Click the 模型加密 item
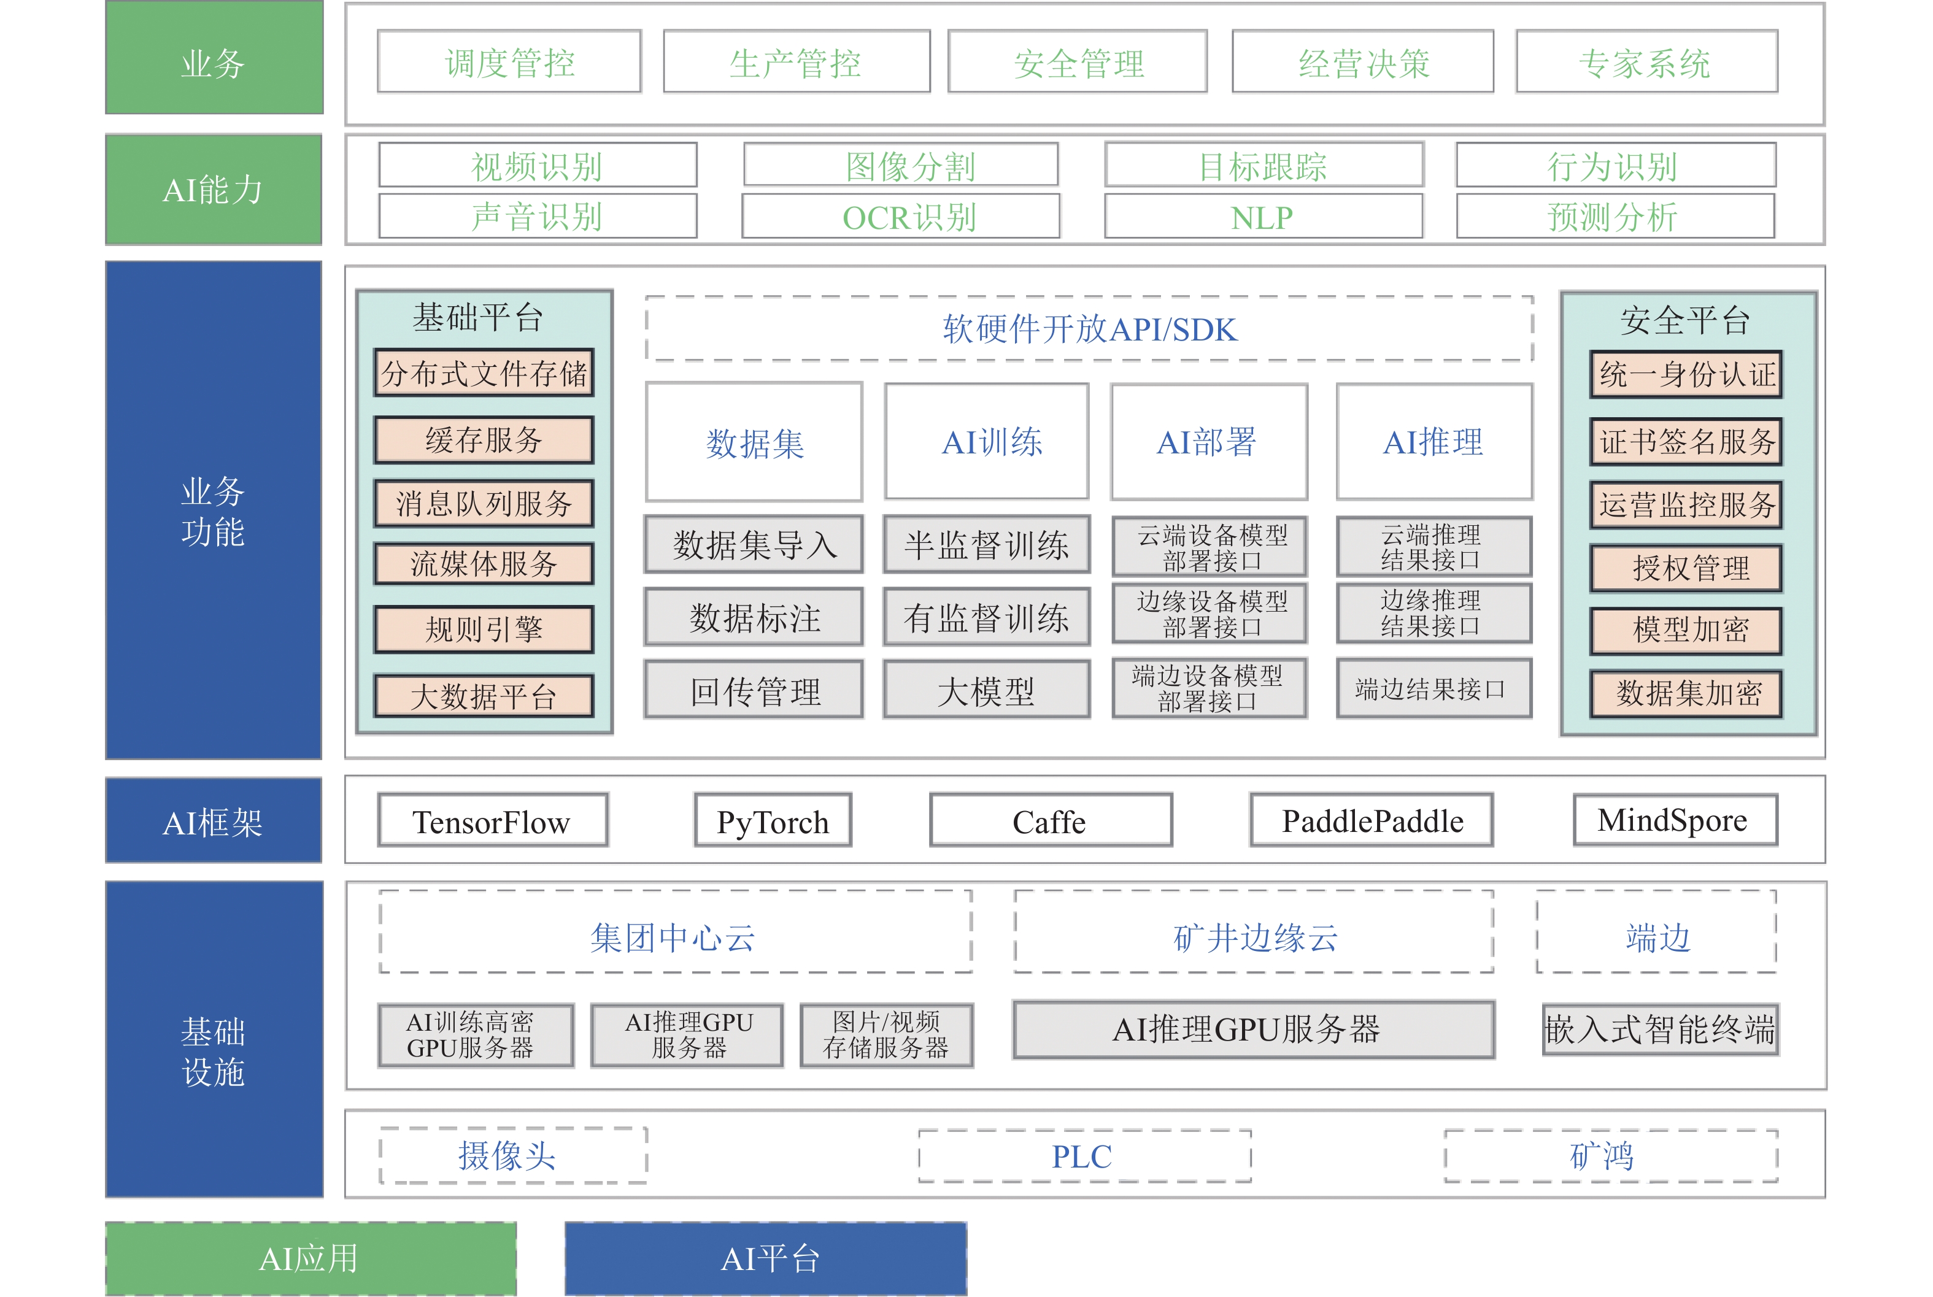 click(1686, 630)
